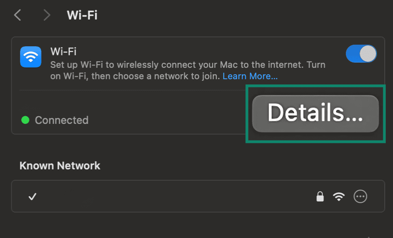Turn off Wi-Fi with the toggle switch
The width and height of the screenshot is (393, 238).
tap(361, 53)
